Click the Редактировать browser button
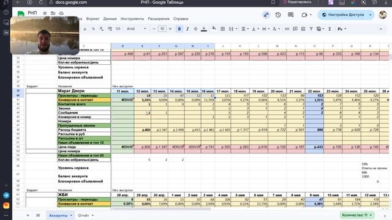 tap(297, 2)
